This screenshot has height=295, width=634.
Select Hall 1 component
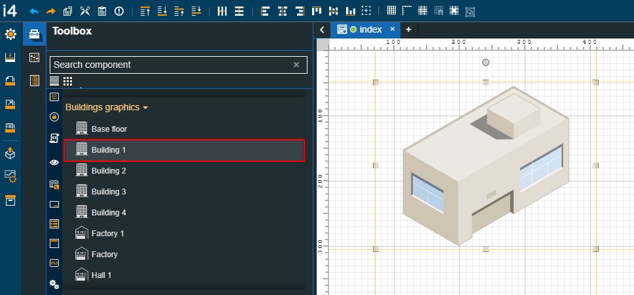[184, 275]
